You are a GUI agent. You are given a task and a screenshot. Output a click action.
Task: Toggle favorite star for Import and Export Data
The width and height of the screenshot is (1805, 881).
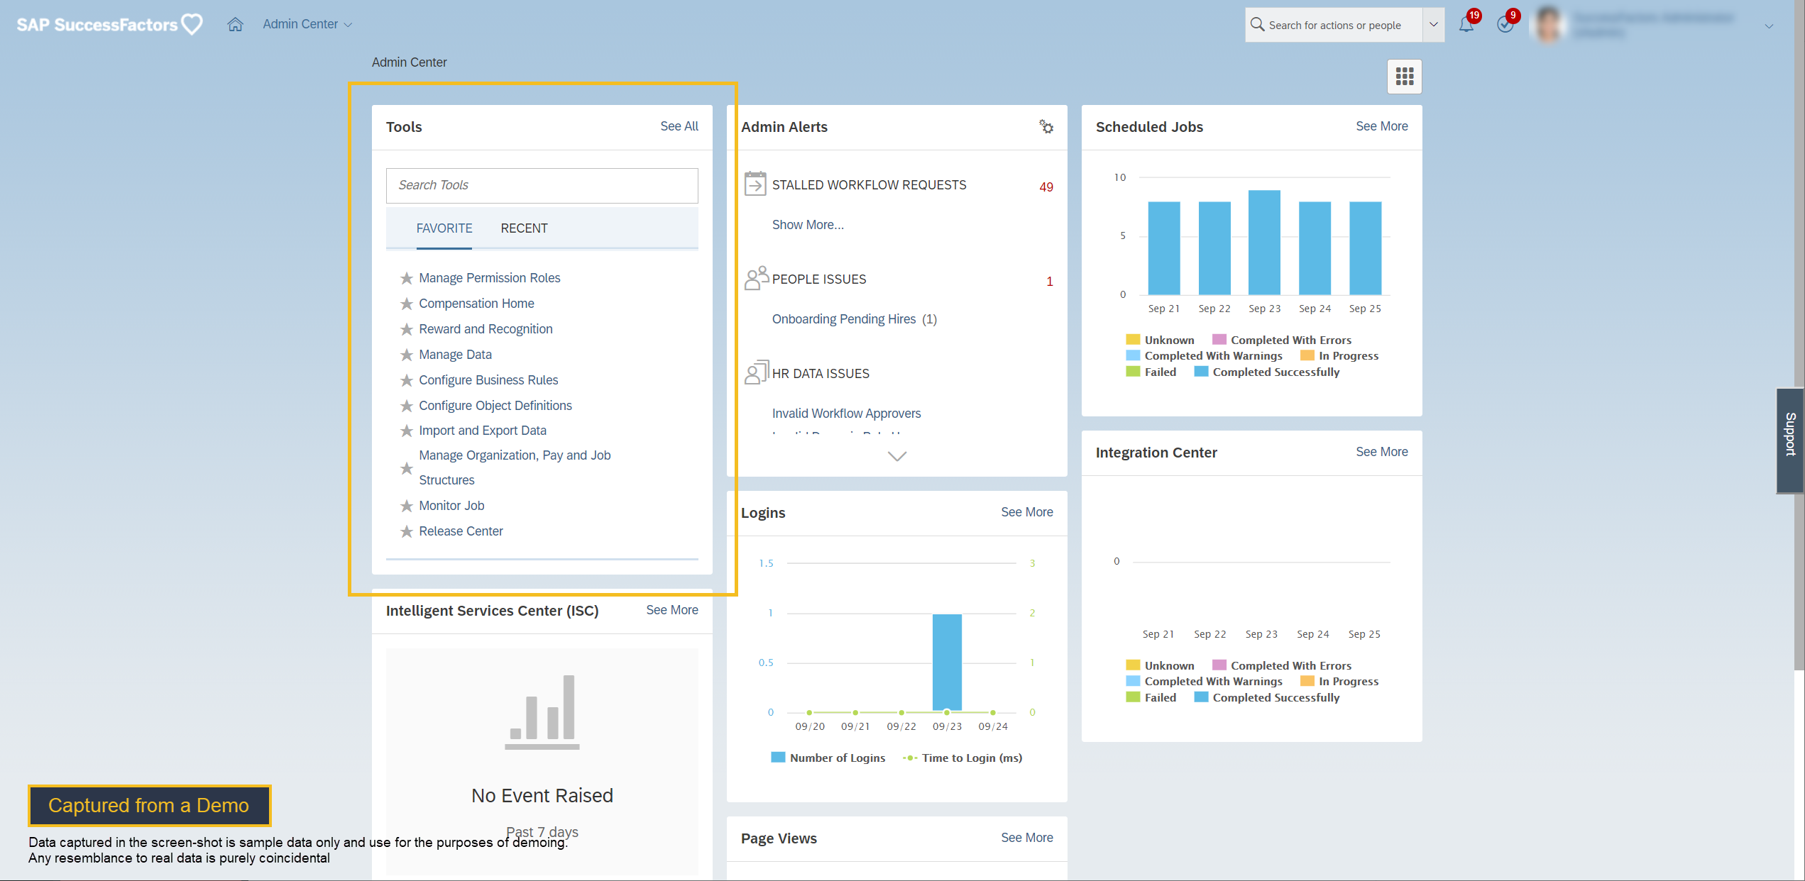click(407, 431)
